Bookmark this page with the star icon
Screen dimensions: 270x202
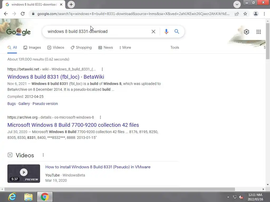point(245,14)
